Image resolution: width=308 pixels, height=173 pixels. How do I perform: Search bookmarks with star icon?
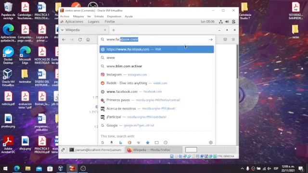pos(148,143)
